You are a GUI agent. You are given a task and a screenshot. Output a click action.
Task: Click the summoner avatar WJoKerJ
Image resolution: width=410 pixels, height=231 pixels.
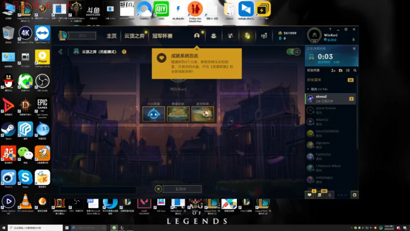click(314, 35)
